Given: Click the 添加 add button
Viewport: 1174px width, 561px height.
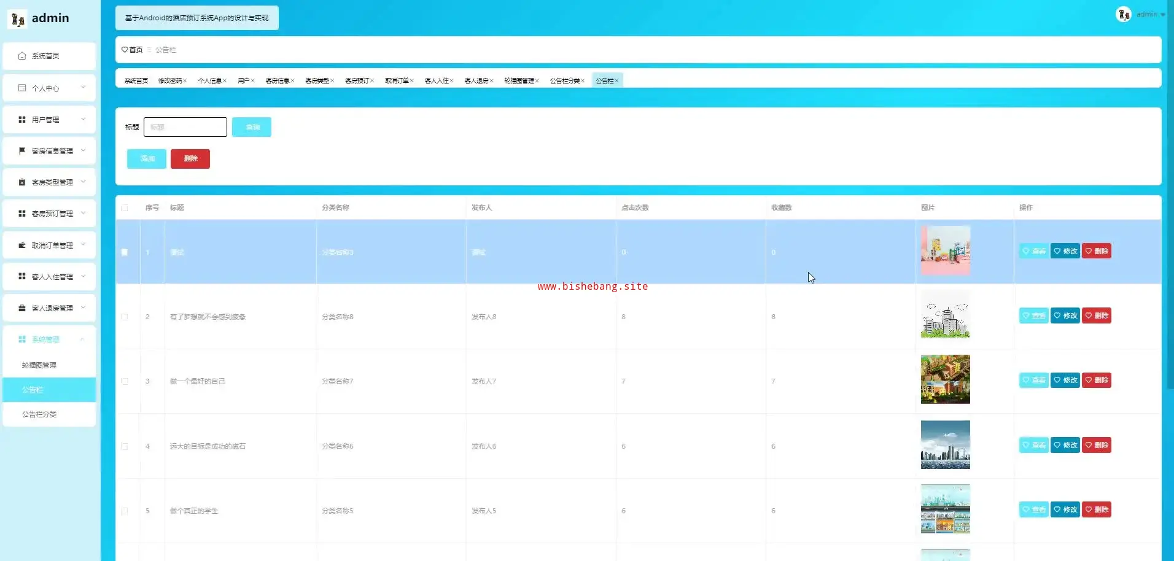Looking at the screenshot, I should pyautogui.click(x=147, y=159).
